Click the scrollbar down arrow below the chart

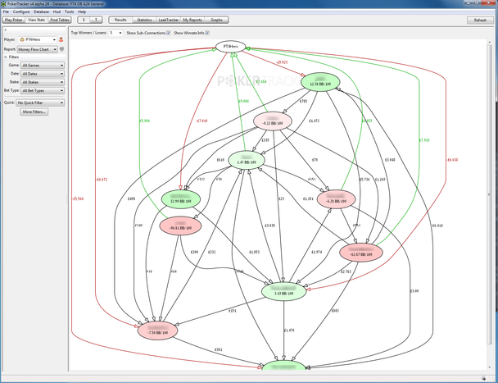coord(490,367)
